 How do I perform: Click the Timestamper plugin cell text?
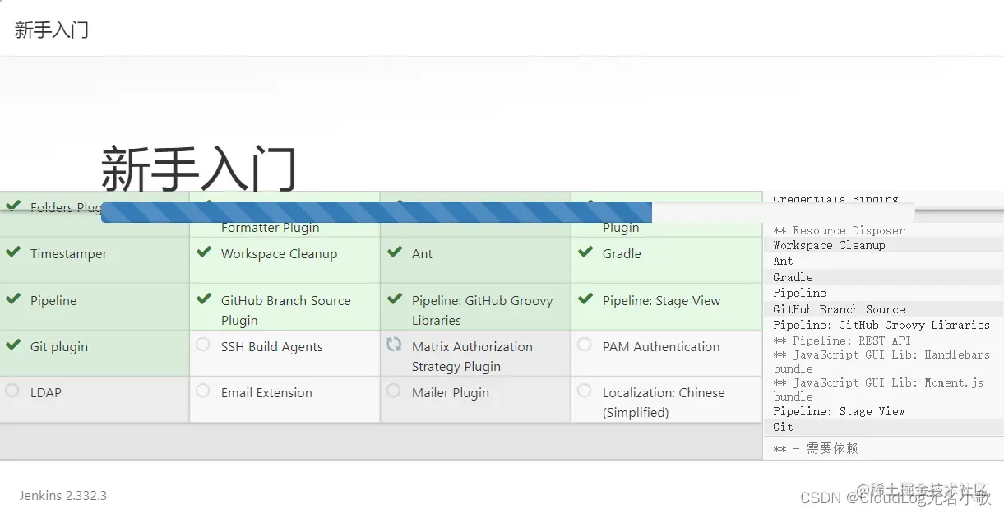click(69, 254)
